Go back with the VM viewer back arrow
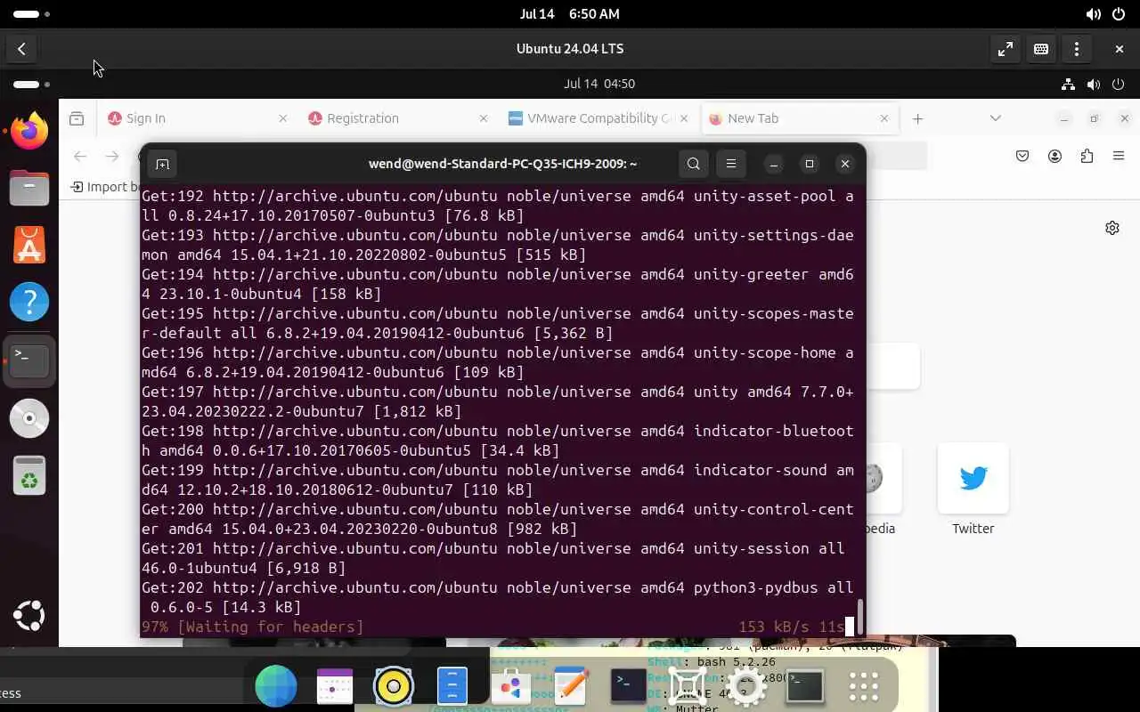 coord(21,49)
